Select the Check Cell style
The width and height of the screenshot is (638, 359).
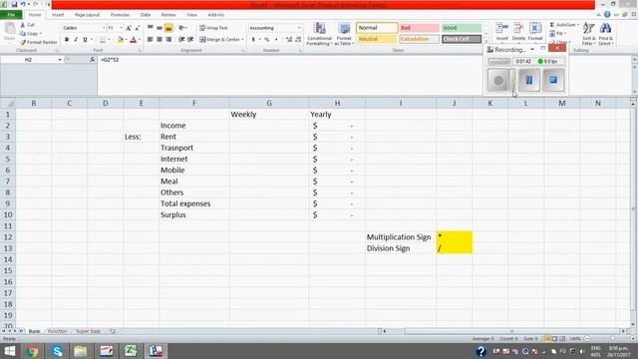tap(461, 39)
